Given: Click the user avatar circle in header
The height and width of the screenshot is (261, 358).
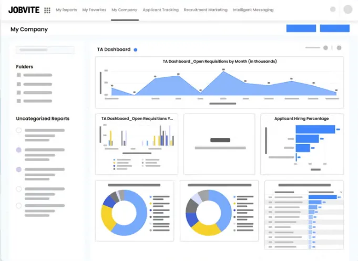Looking at the screenshot, I should point(347,9).
